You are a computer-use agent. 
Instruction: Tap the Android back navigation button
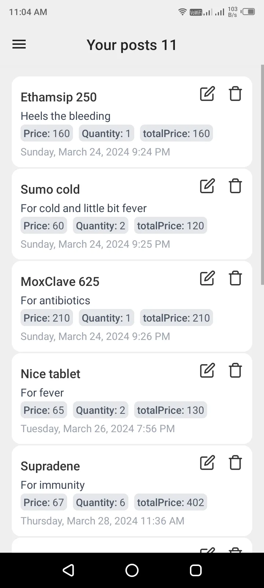click(x=68, y=570)
